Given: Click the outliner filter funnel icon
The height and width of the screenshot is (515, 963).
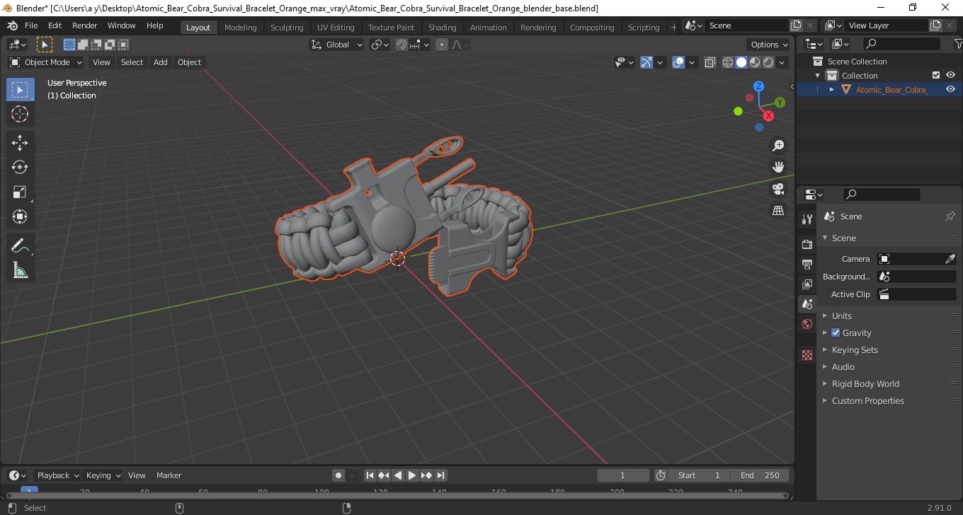Looking at the screenshot, I should [957, 44].
